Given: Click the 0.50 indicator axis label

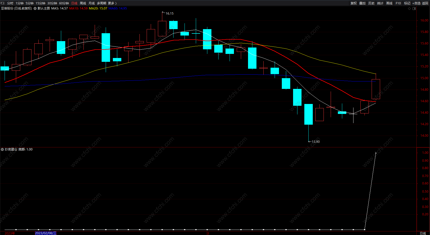Looking at the screenshot, I should tap(425, 192).
